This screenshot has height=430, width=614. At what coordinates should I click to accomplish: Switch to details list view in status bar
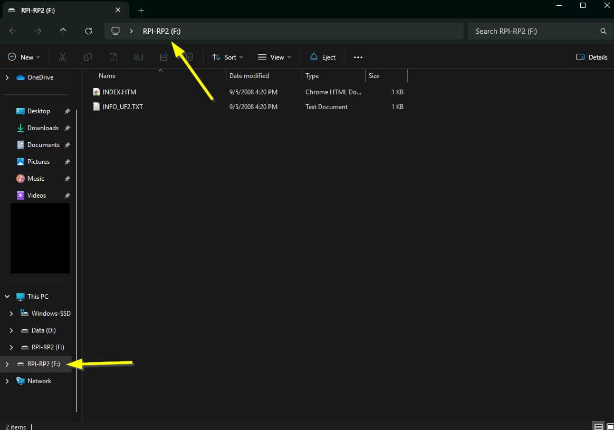click(598, 426)
